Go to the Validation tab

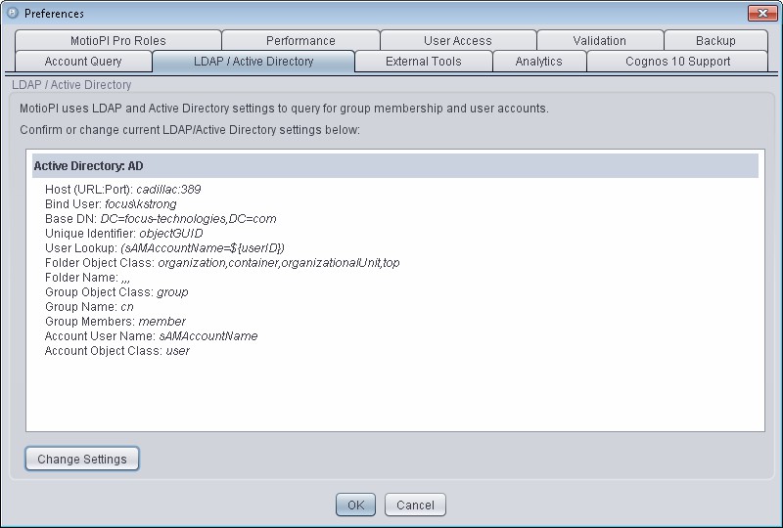tap(600, 40)
